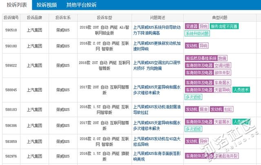Click model 2016款 1.5T 互联网智享版
Screen dimensions: 261x165
coord(104,110)
